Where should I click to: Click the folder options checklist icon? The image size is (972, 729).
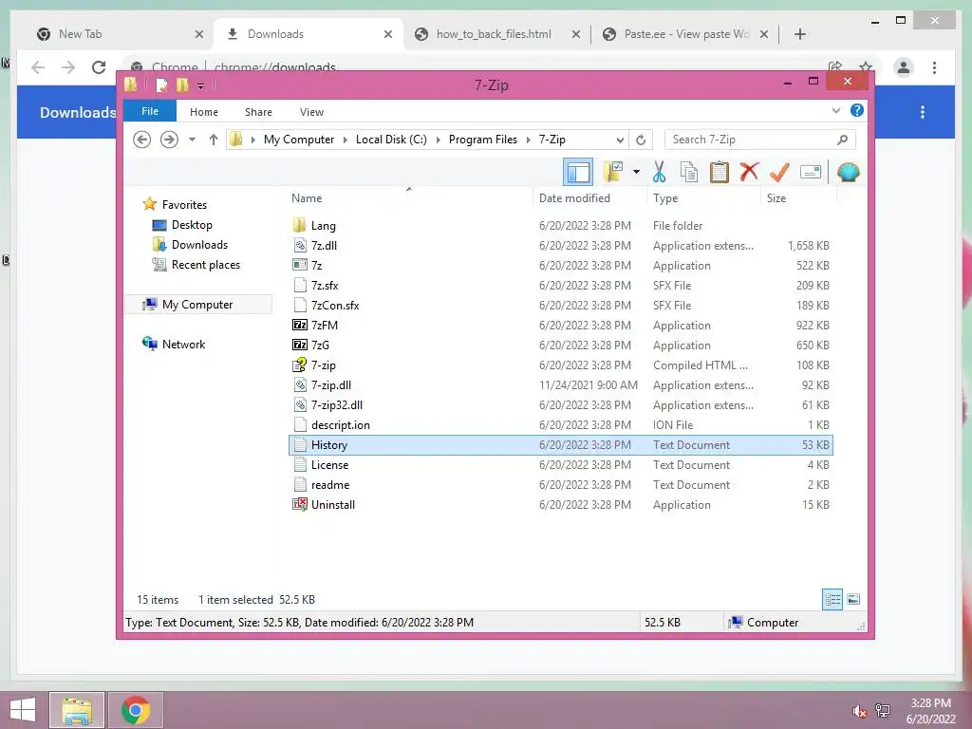tap(613, 172)
